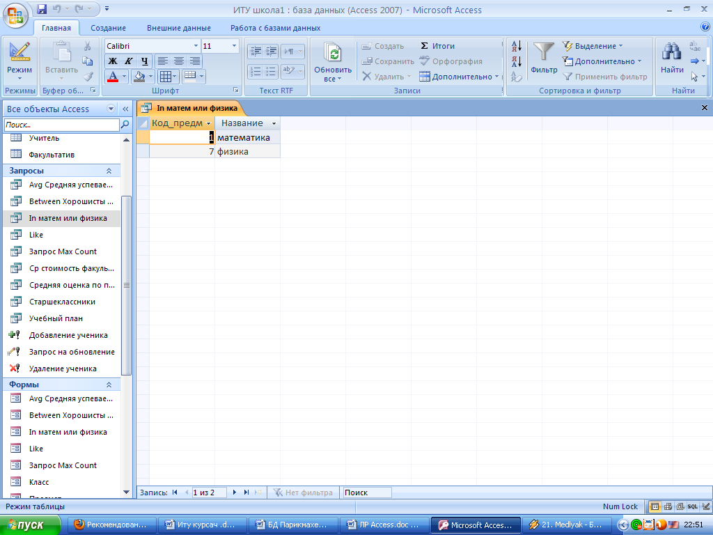Open the Calibri font name combo box
The image size is (713, 535).
click(152, 46)
